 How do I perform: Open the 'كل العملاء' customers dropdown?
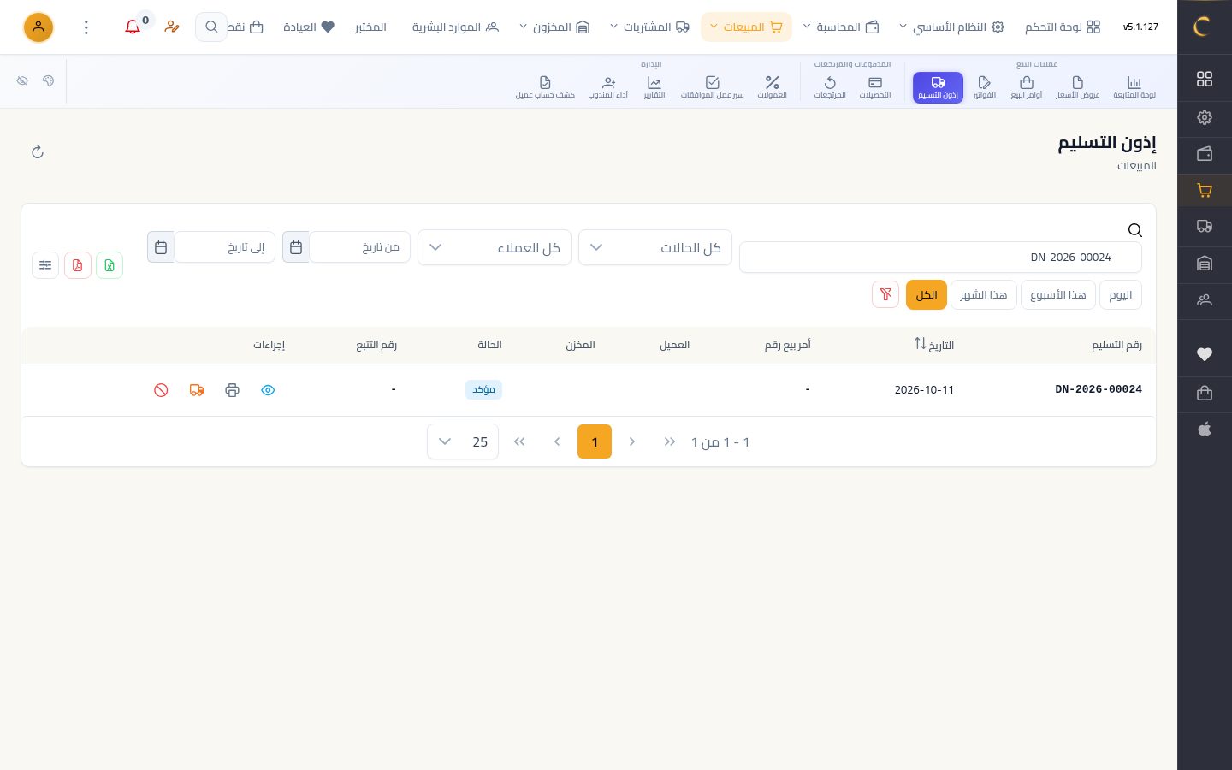coord(495,247)
